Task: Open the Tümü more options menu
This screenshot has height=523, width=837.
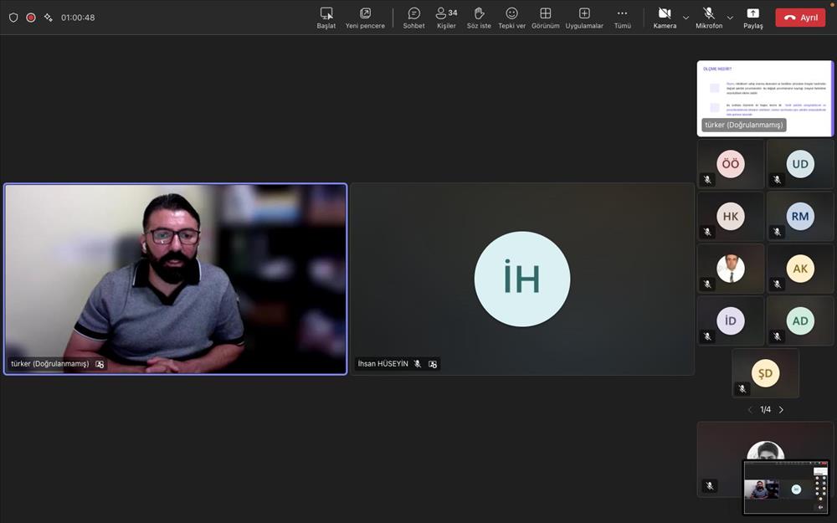Action: [x=623, y=18]
